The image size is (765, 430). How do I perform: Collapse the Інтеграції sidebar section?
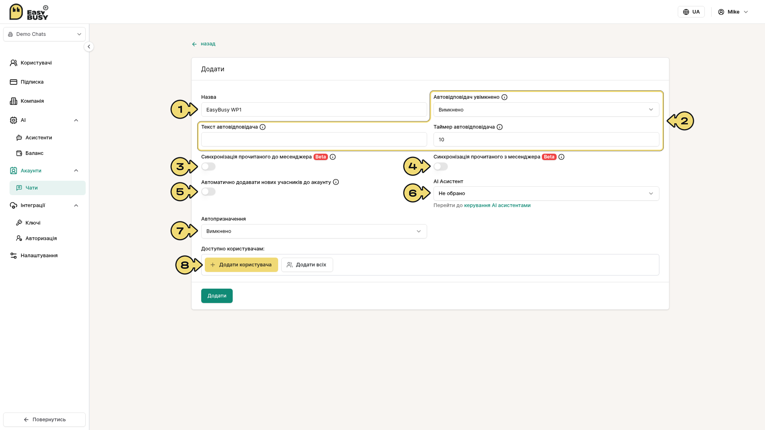click(76, 205)
